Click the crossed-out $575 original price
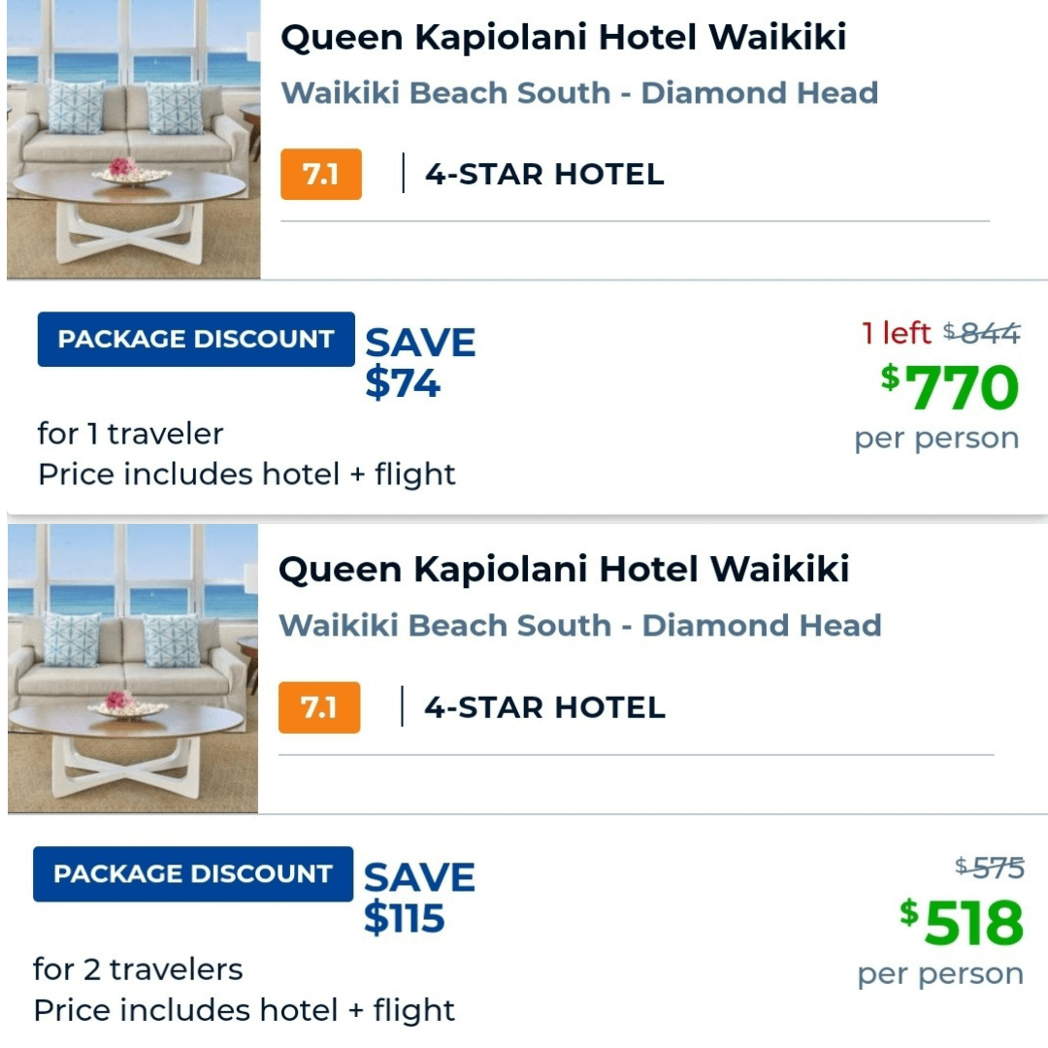 [989, 868]
